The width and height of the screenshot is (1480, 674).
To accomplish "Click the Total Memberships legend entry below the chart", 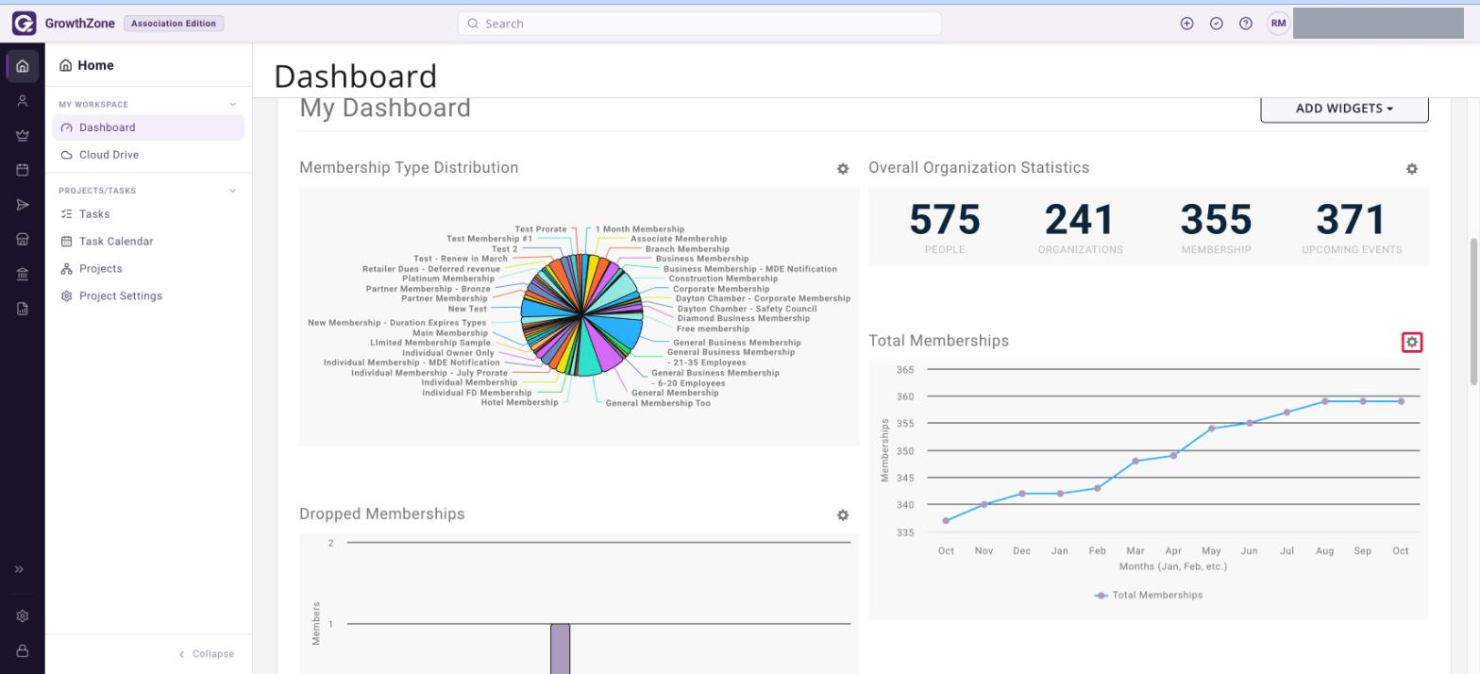I will [1149, 596].
